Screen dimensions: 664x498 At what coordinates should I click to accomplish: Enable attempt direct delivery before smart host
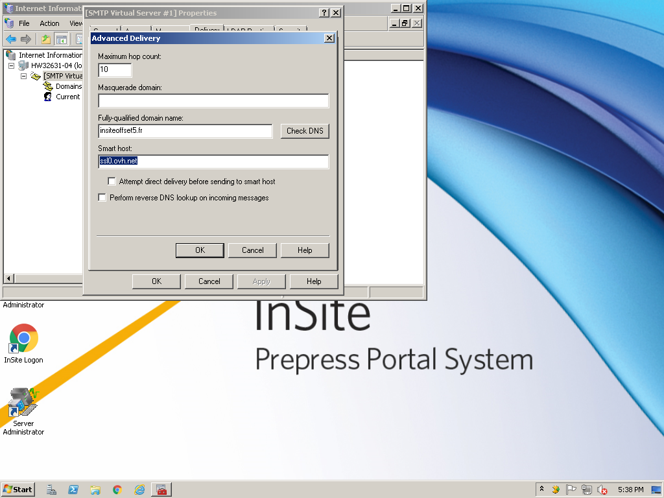click(x=112, y=182)
